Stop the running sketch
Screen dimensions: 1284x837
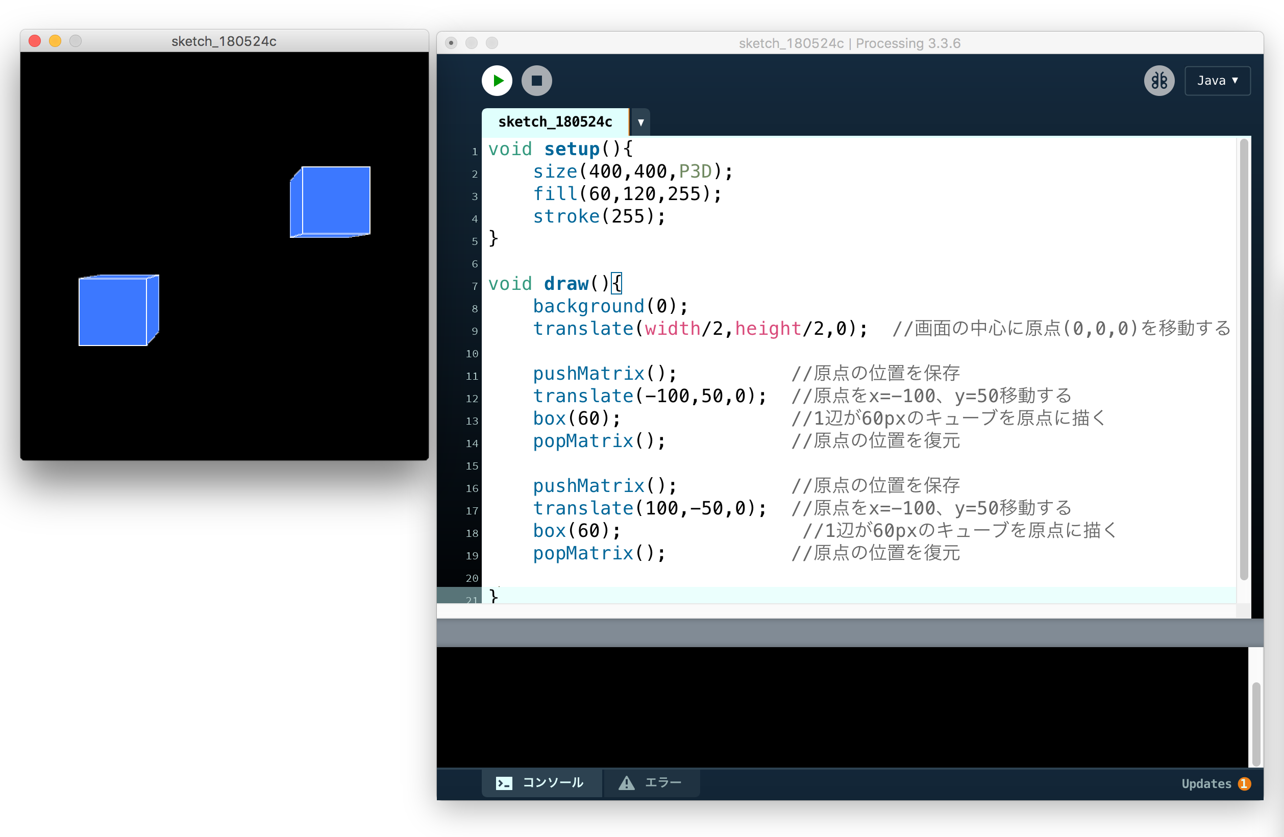click(536, 81)
